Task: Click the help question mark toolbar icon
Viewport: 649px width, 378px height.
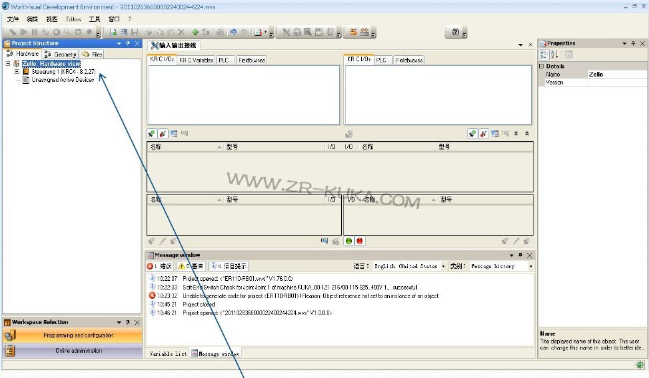Action: [455, 32]
